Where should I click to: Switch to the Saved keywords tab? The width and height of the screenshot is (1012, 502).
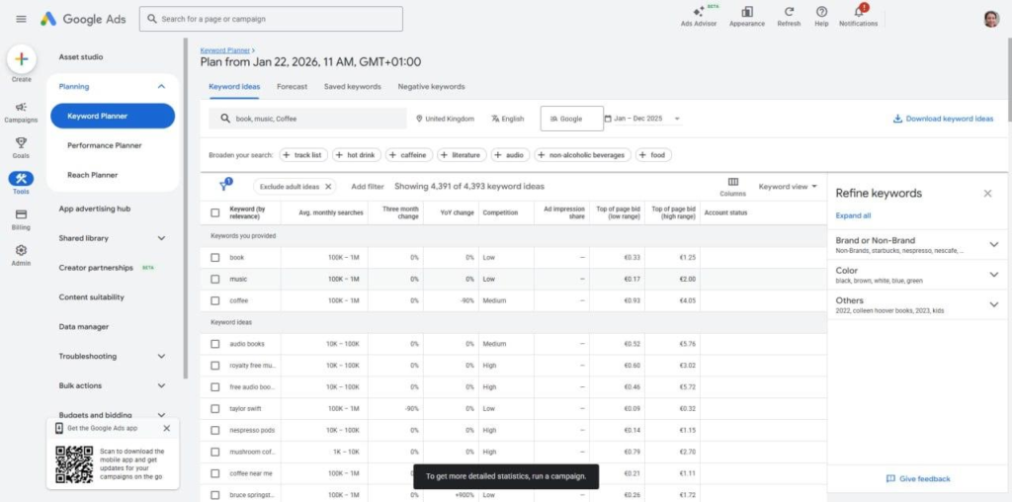pyautogui.click(x=353, y=86)
